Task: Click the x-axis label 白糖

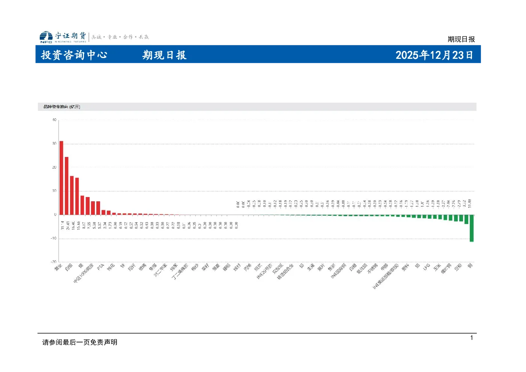Action: pyautogui.click(x=352, y=267)
